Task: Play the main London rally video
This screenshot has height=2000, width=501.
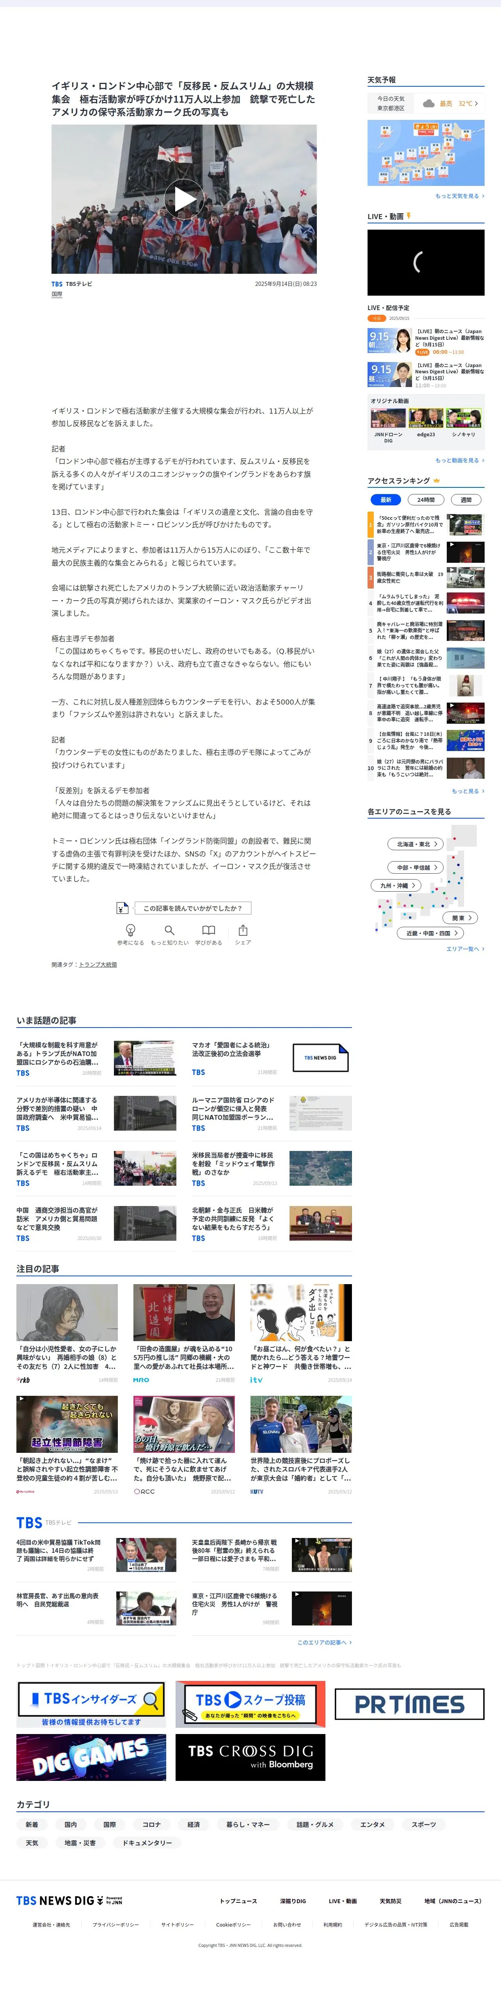Action: pyautogui.click(x=185, y=200)
